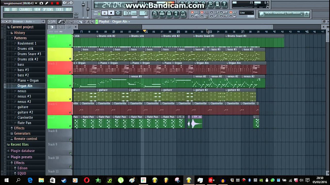Open the Playlist view panel button
The width and height of the screenshot is (330, 185).
[x=155, y=14]
